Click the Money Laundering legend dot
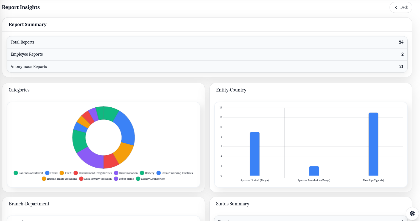Image resolution: width=420 pixels, height=221 pixels. click(138, 179)
